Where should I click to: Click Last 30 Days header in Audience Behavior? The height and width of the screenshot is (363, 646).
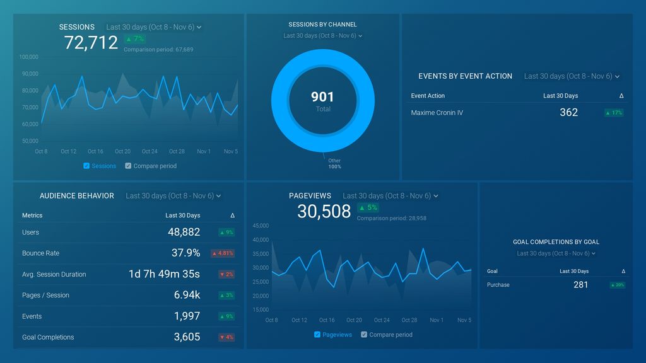point(183,216)
